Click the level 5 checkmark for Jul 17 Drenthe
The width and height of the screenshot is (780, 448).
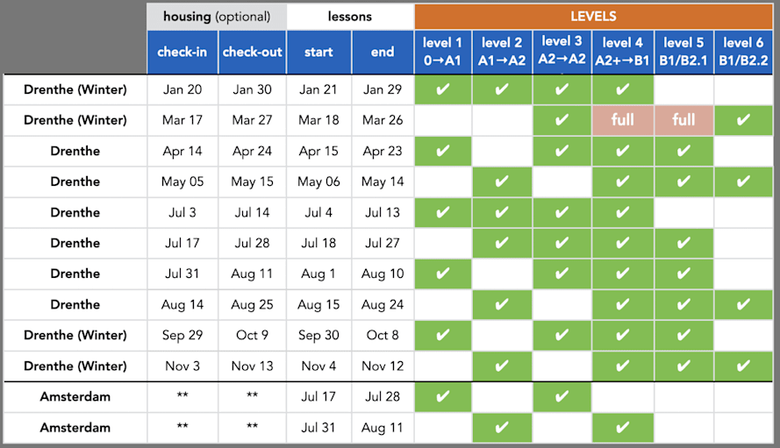683,243
